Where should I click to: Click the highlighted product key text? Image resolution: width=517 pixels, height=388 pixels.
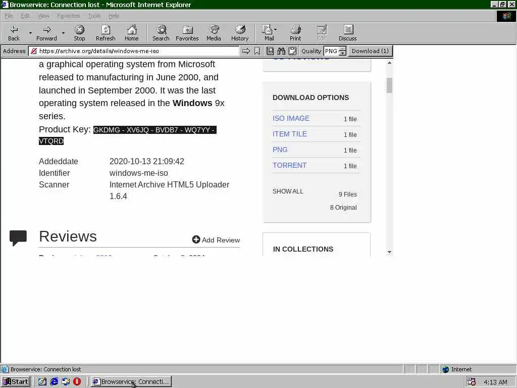(x=127, y=135)
